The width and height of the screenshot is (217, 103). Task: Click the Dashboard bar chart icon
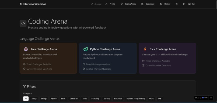142,4
